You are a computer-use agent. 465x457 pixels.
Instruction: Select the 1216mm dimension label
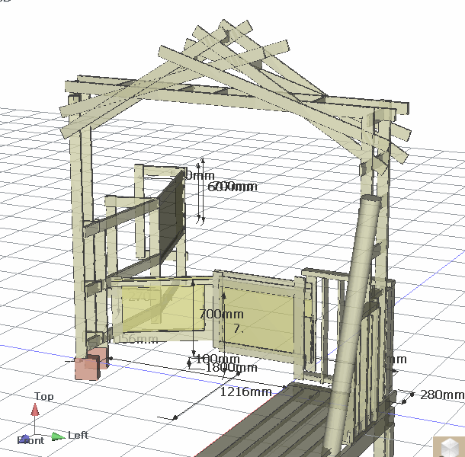click(x=245, y=392)
